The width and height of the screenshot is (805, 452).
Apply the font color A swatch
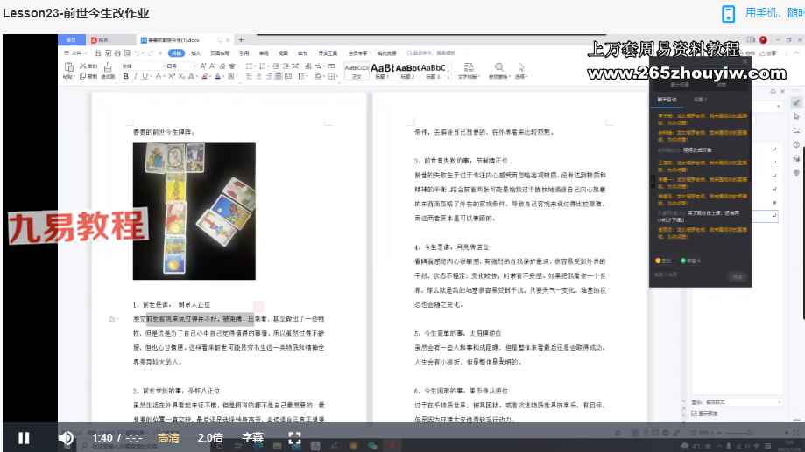click(x=218, y=76)
